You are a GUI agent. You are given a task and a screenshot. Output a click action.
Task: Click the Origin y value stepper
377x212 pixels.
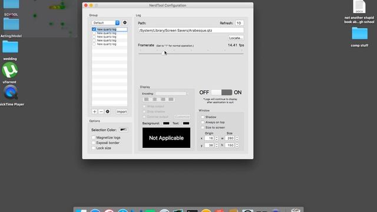point(217,145)
